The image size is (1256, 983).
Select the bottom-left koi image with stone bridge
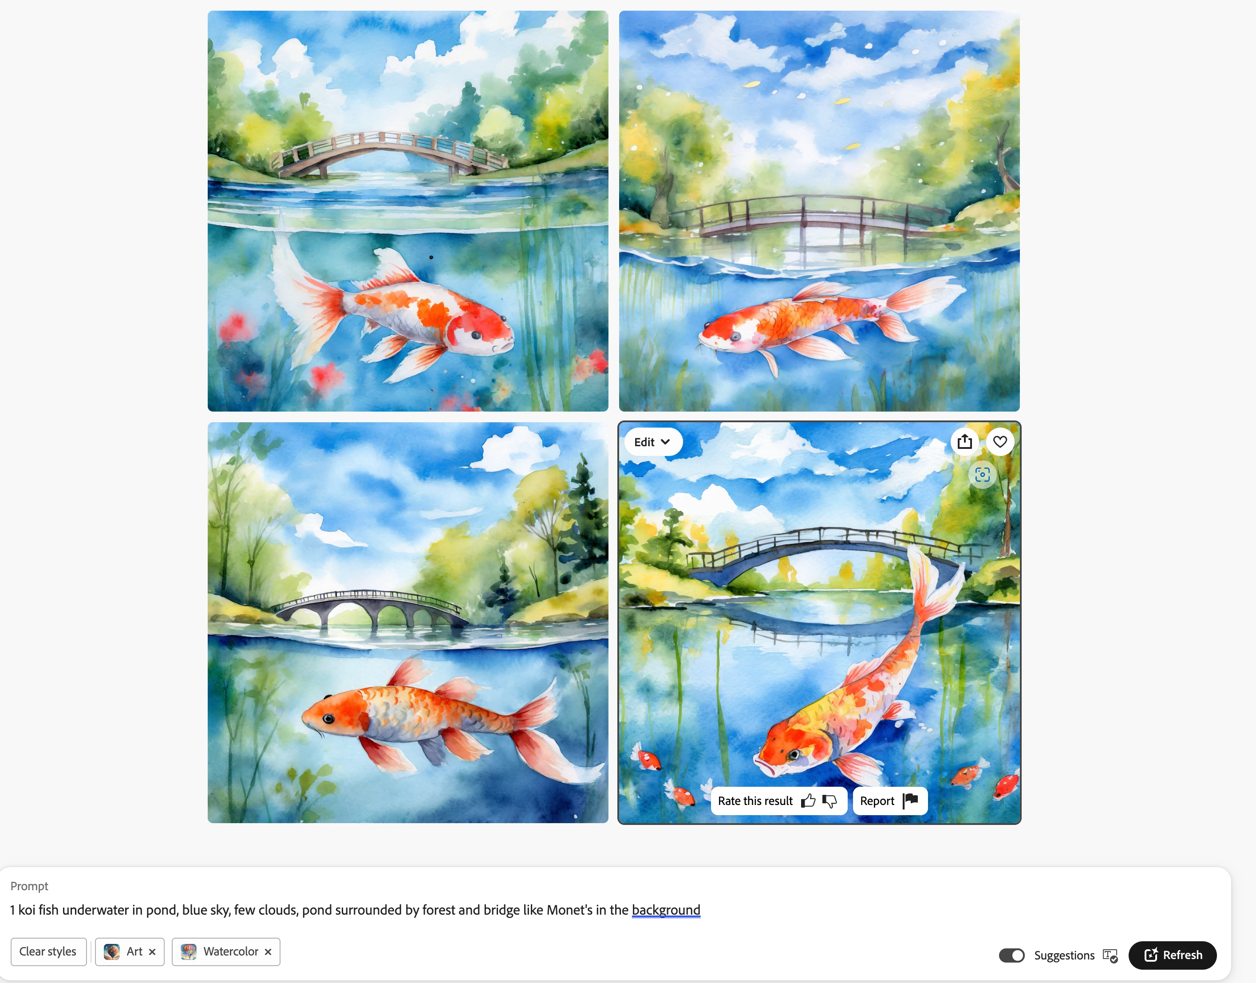click(408, 623)
